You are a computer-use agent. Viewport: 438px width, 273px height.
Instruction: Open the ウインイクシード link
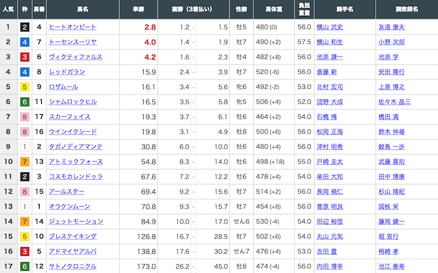tap(73, 132)
